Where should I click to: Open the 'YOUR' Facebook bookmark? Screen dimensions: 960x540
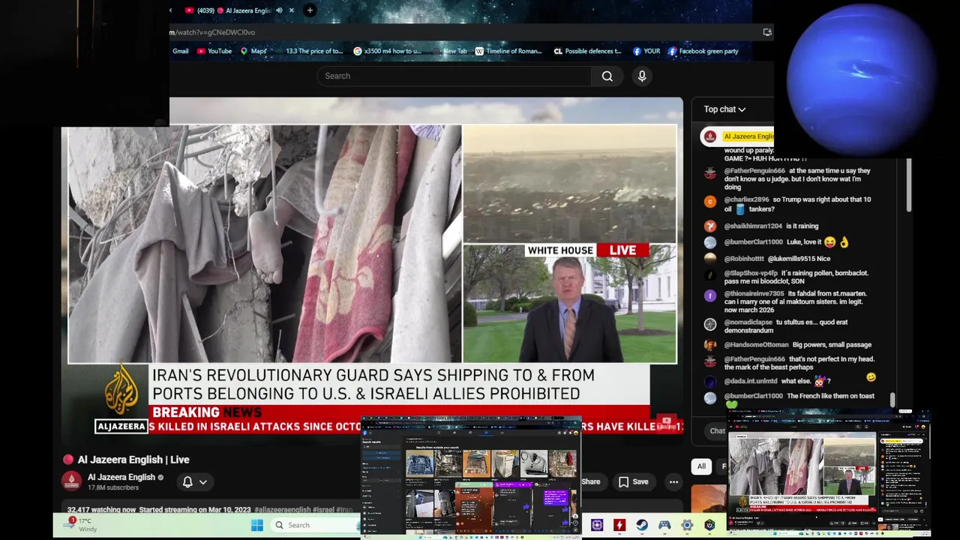tap(646, 51)
